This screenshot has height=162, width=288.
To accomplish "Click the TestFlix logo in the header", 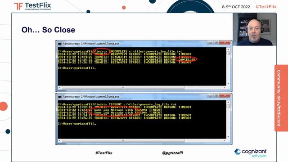I will (32, 6).
